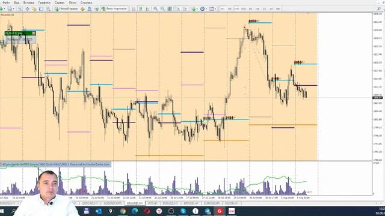The image size is (385, 216).
Task: Expand the indicators list dropdown arrow
Action: (x=197, y=9)
